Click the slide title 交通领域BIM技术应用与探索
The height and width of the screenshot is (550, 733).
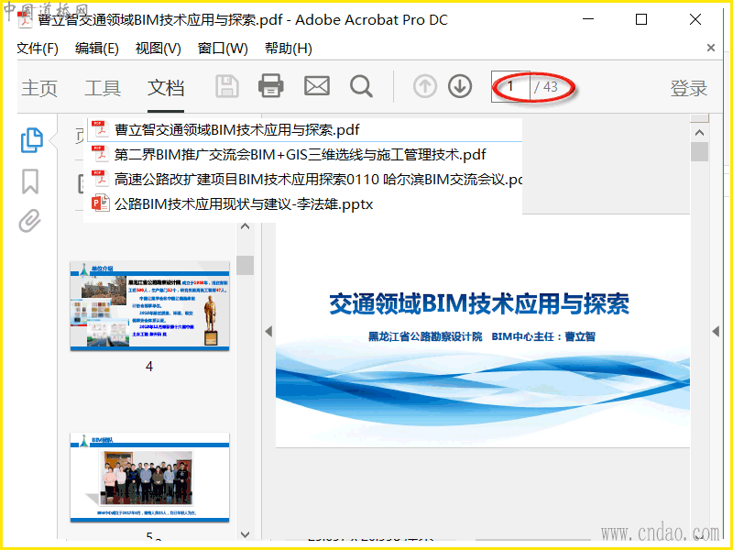coord(479,304)
